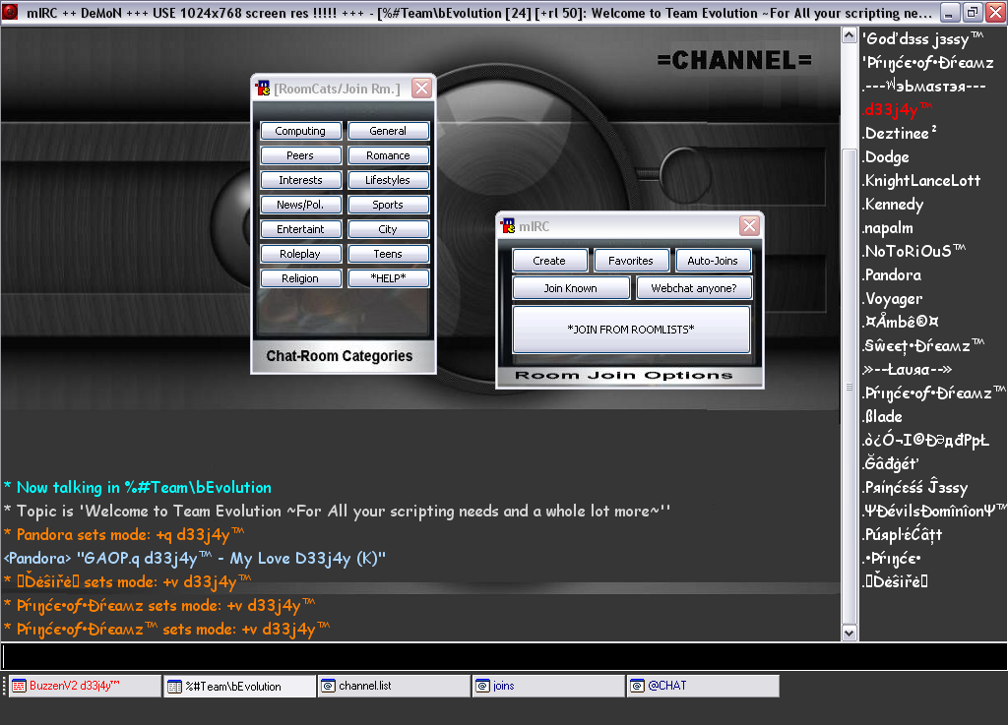Restore down the main mIRC window
The width and height of the screenshot is (1008, 725).
point(973,12)
